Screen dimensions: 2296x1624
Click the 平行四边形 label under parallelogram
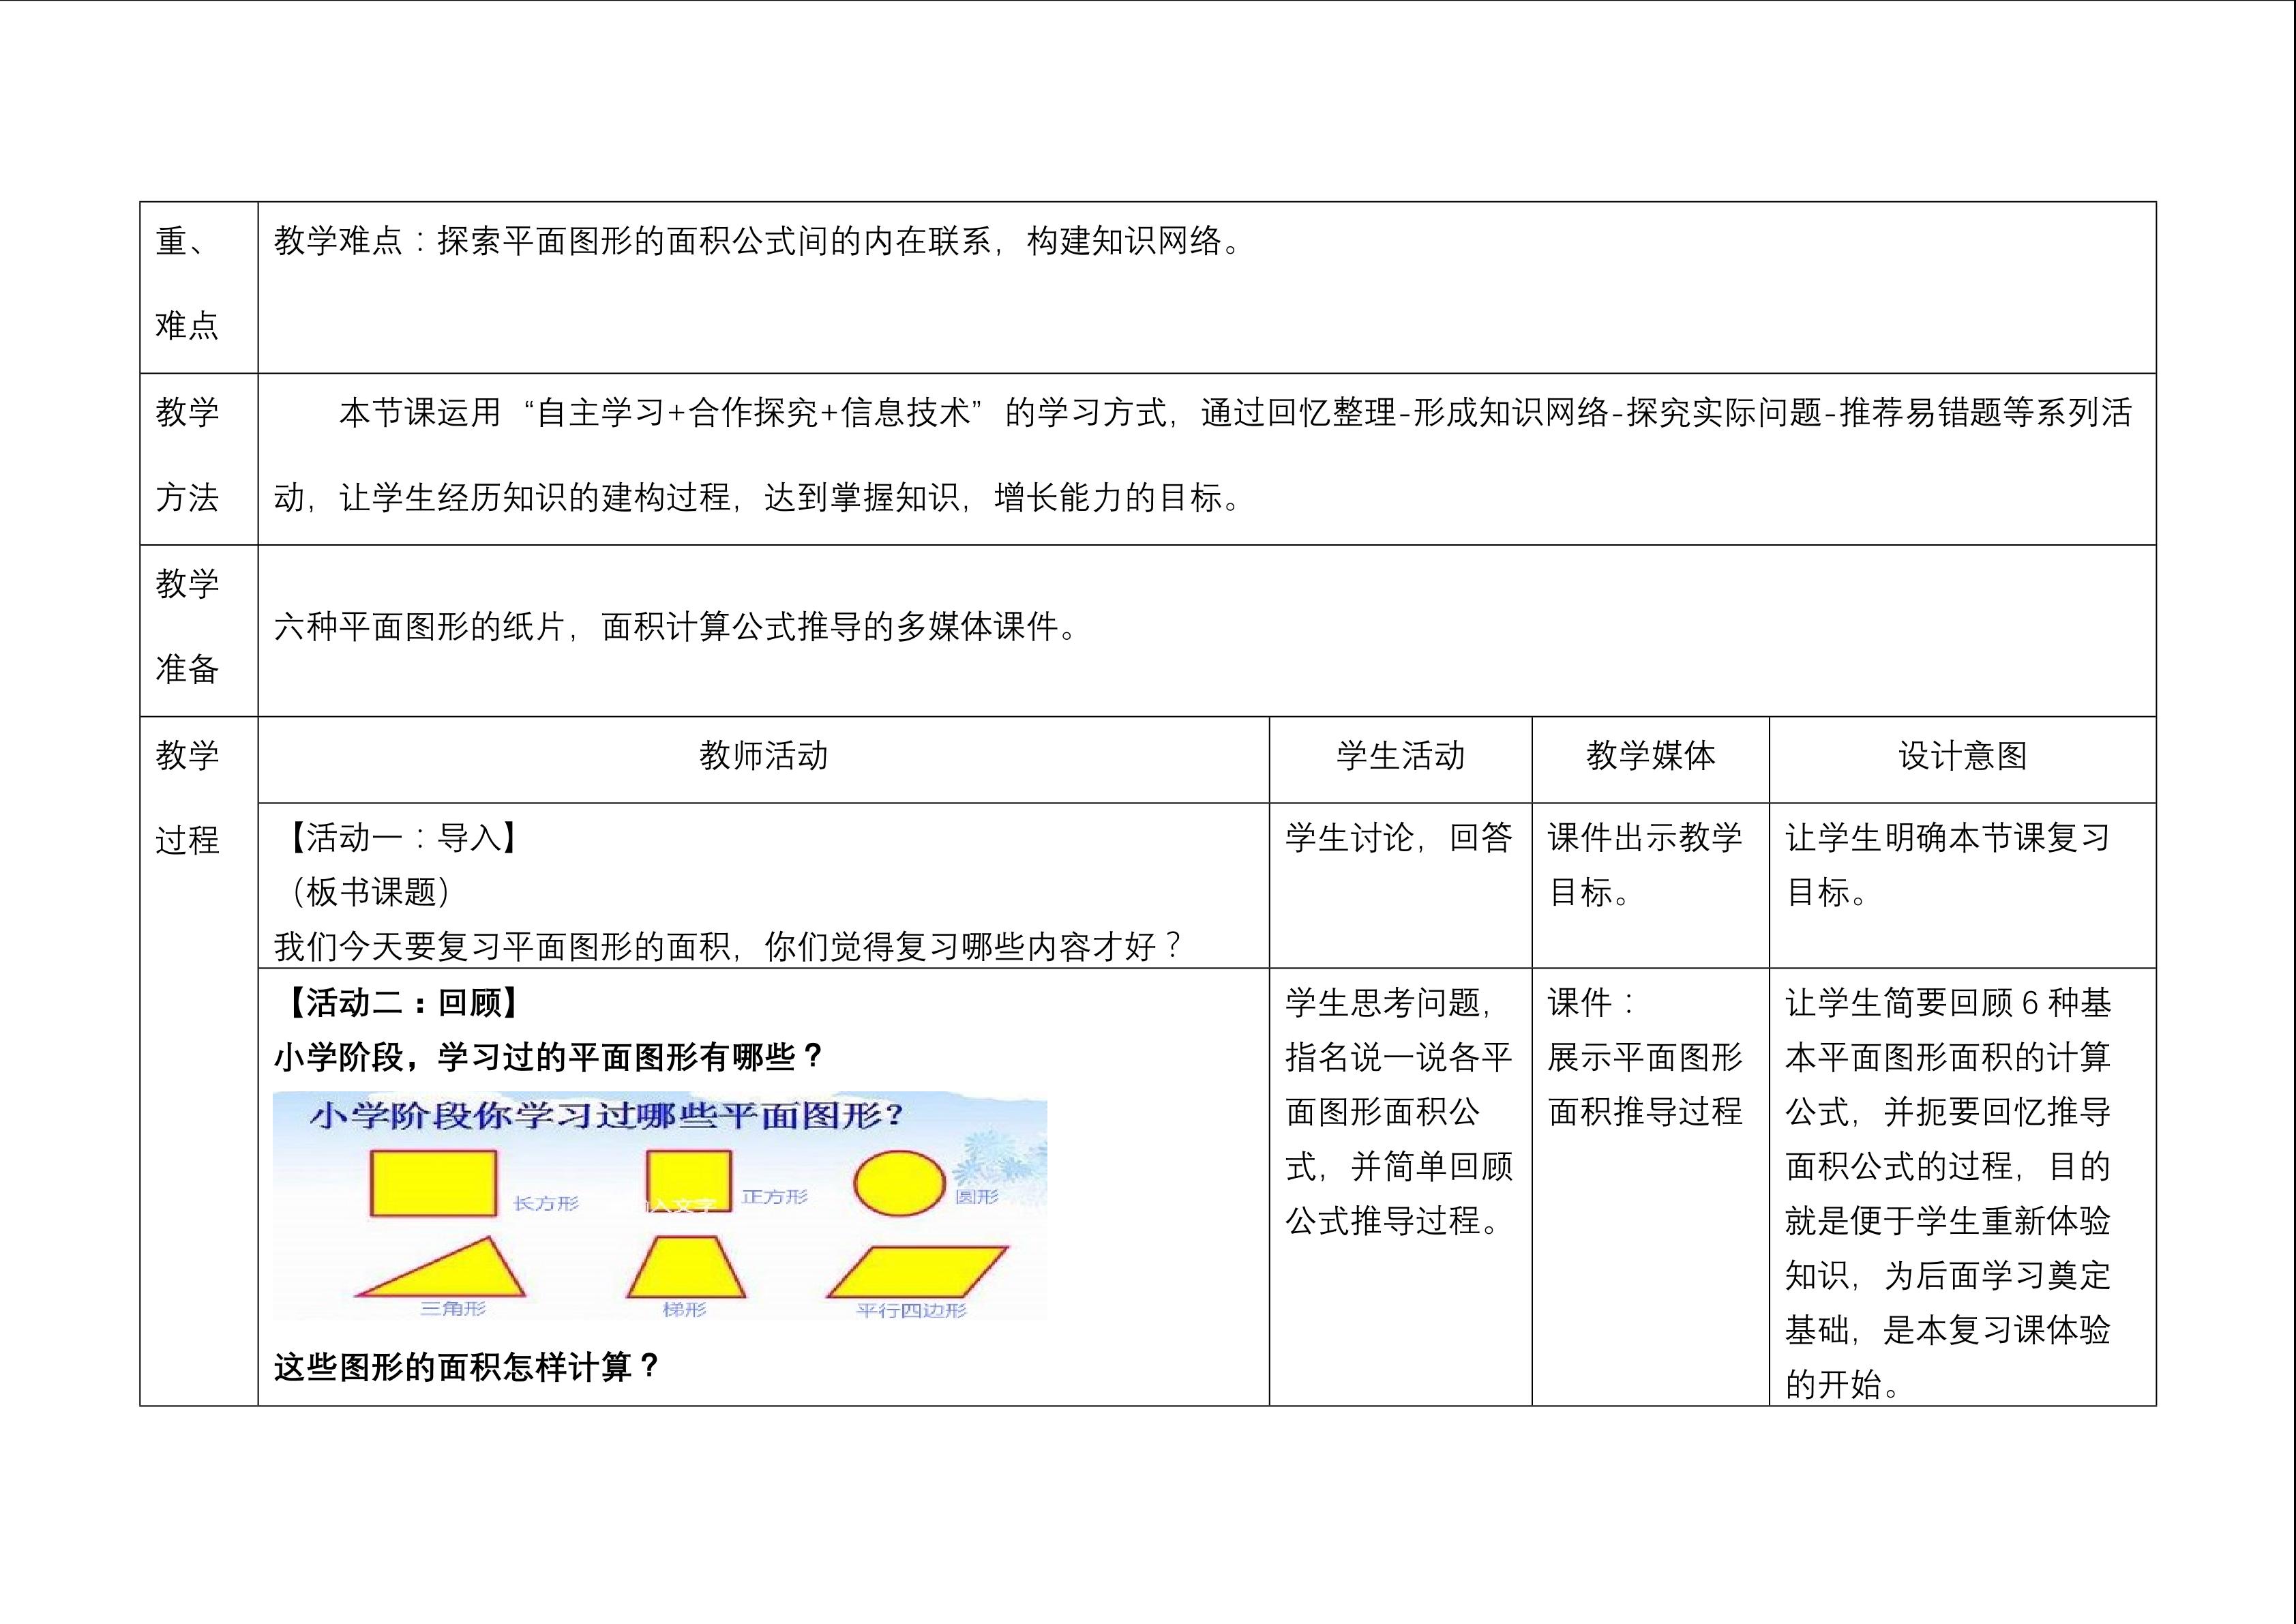(x=911, y=1310)
